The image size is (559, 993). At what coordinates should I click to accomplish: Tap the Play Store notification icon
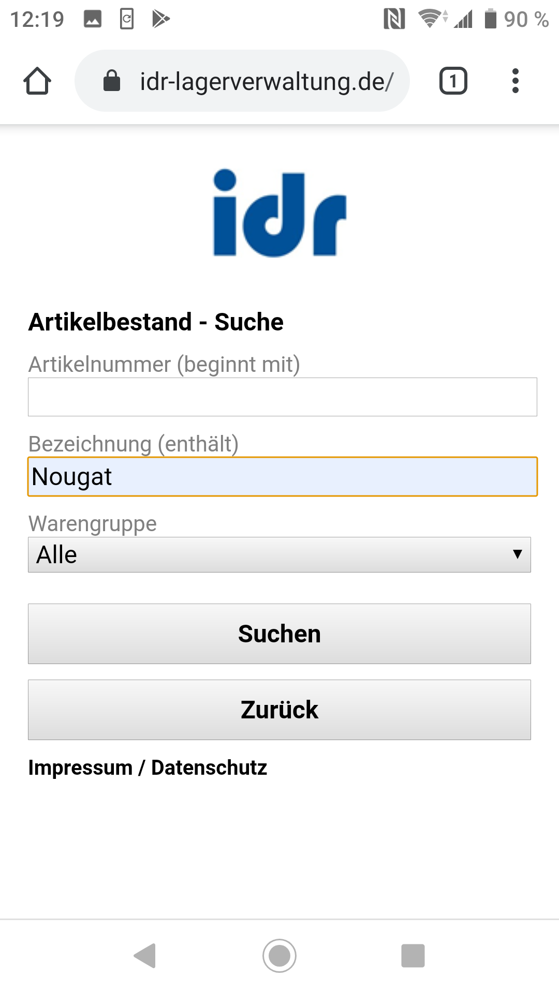(x=160, y=19)
